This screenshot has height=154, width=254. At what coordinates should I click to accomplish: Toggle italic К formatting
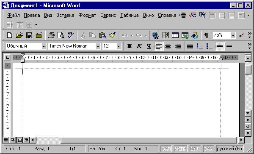[x=139, y=46]
